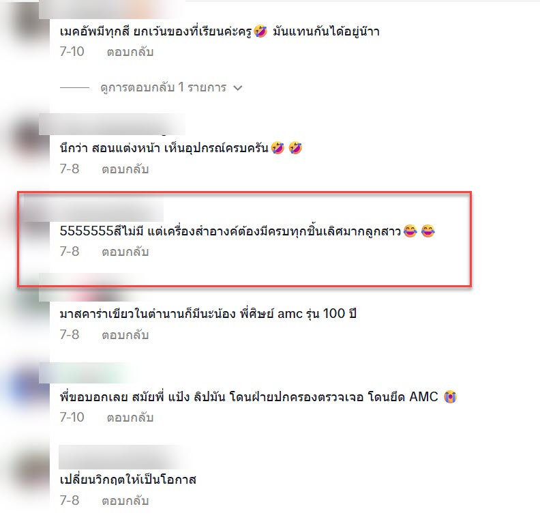The height and width of the screenshot is (524, 540).
Task: Open the blurred username above the 5555555สีไม่มี comment
Action: pyautogui.click(x=93, y=209)
